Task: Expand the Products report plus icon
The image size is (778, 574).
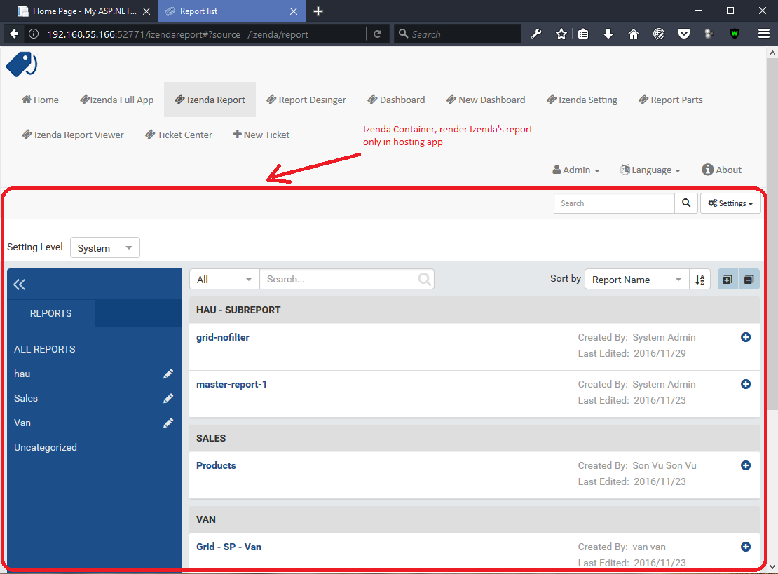Action: pos(745,465)
